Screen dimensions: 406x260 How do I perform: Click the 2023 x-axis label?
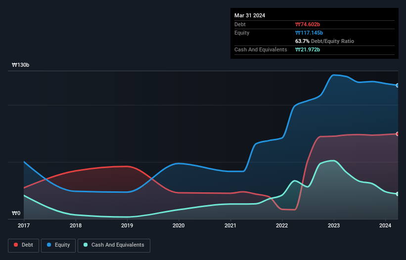334,225
